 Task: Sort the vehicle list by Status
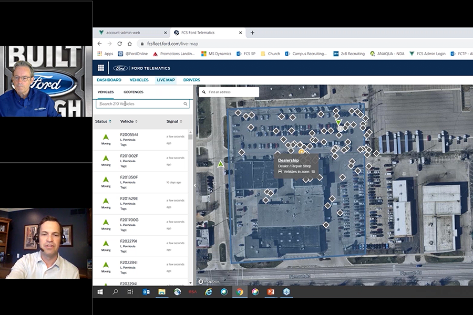point(103,121)
